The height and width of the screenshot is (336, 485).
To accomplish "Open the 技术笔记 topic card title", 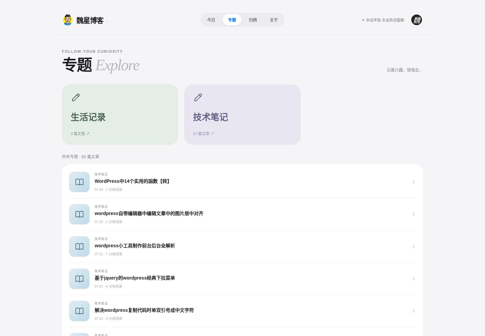I will [211, 117].
